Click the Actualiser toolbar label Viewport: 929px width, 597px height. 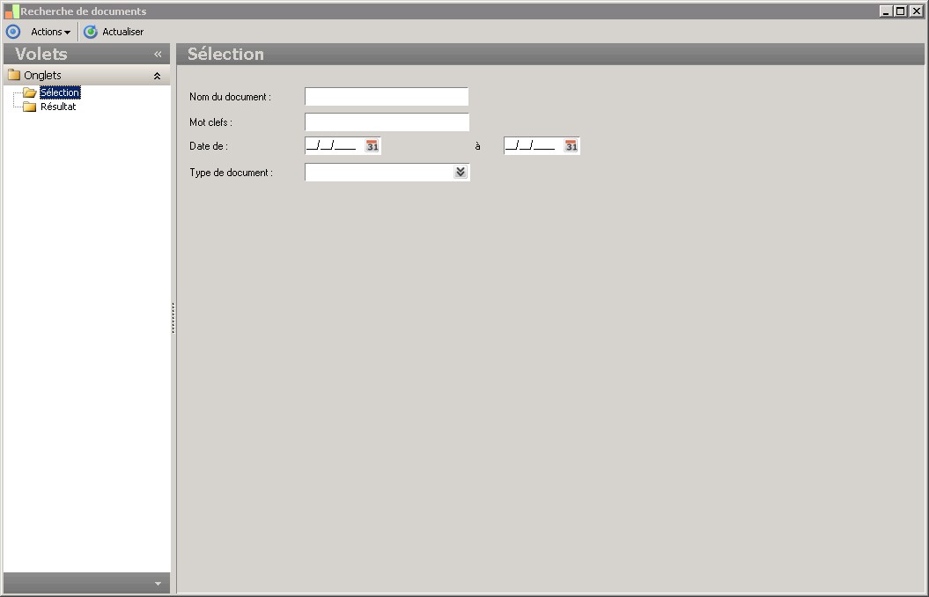[x=122, y=32]
